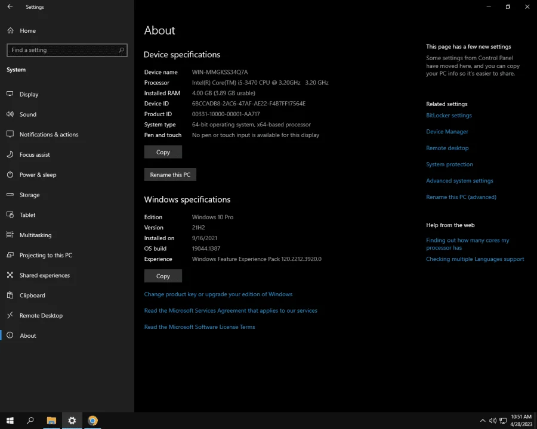
Task: Open Advanced system settings link
Action: 459,181
